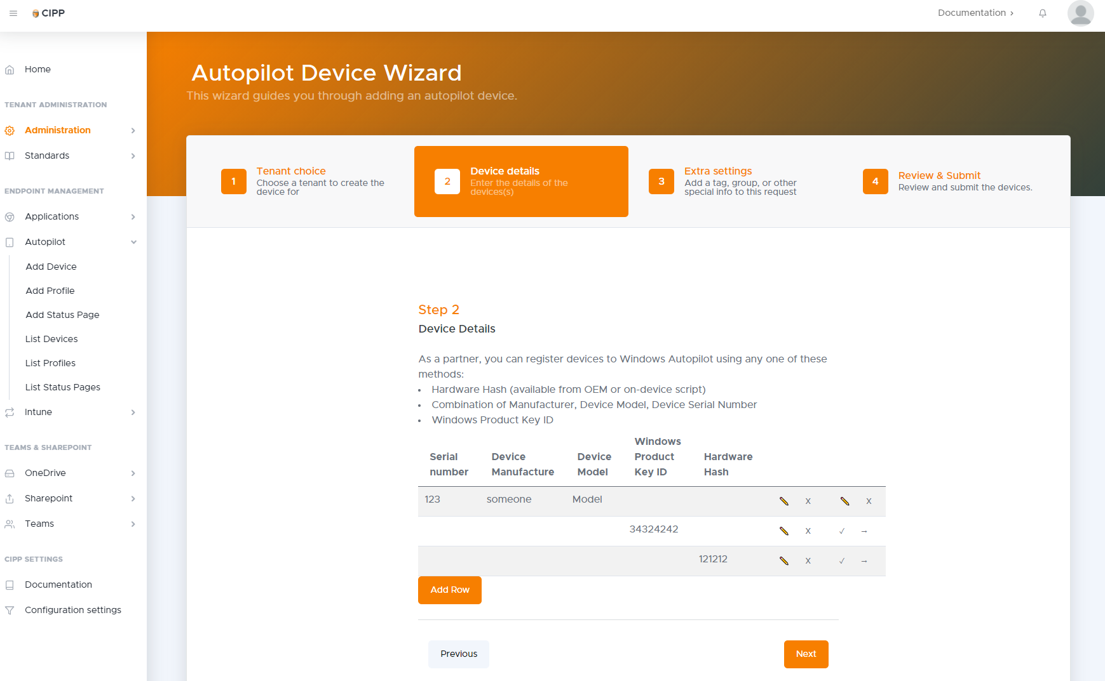The height and width of the screenshot is (681, 1105).
Task: Open the notifications bell
Action: (1043, 13)
